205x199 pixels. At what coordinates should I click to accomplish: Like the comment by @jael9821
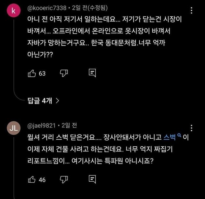click(32, 179)
